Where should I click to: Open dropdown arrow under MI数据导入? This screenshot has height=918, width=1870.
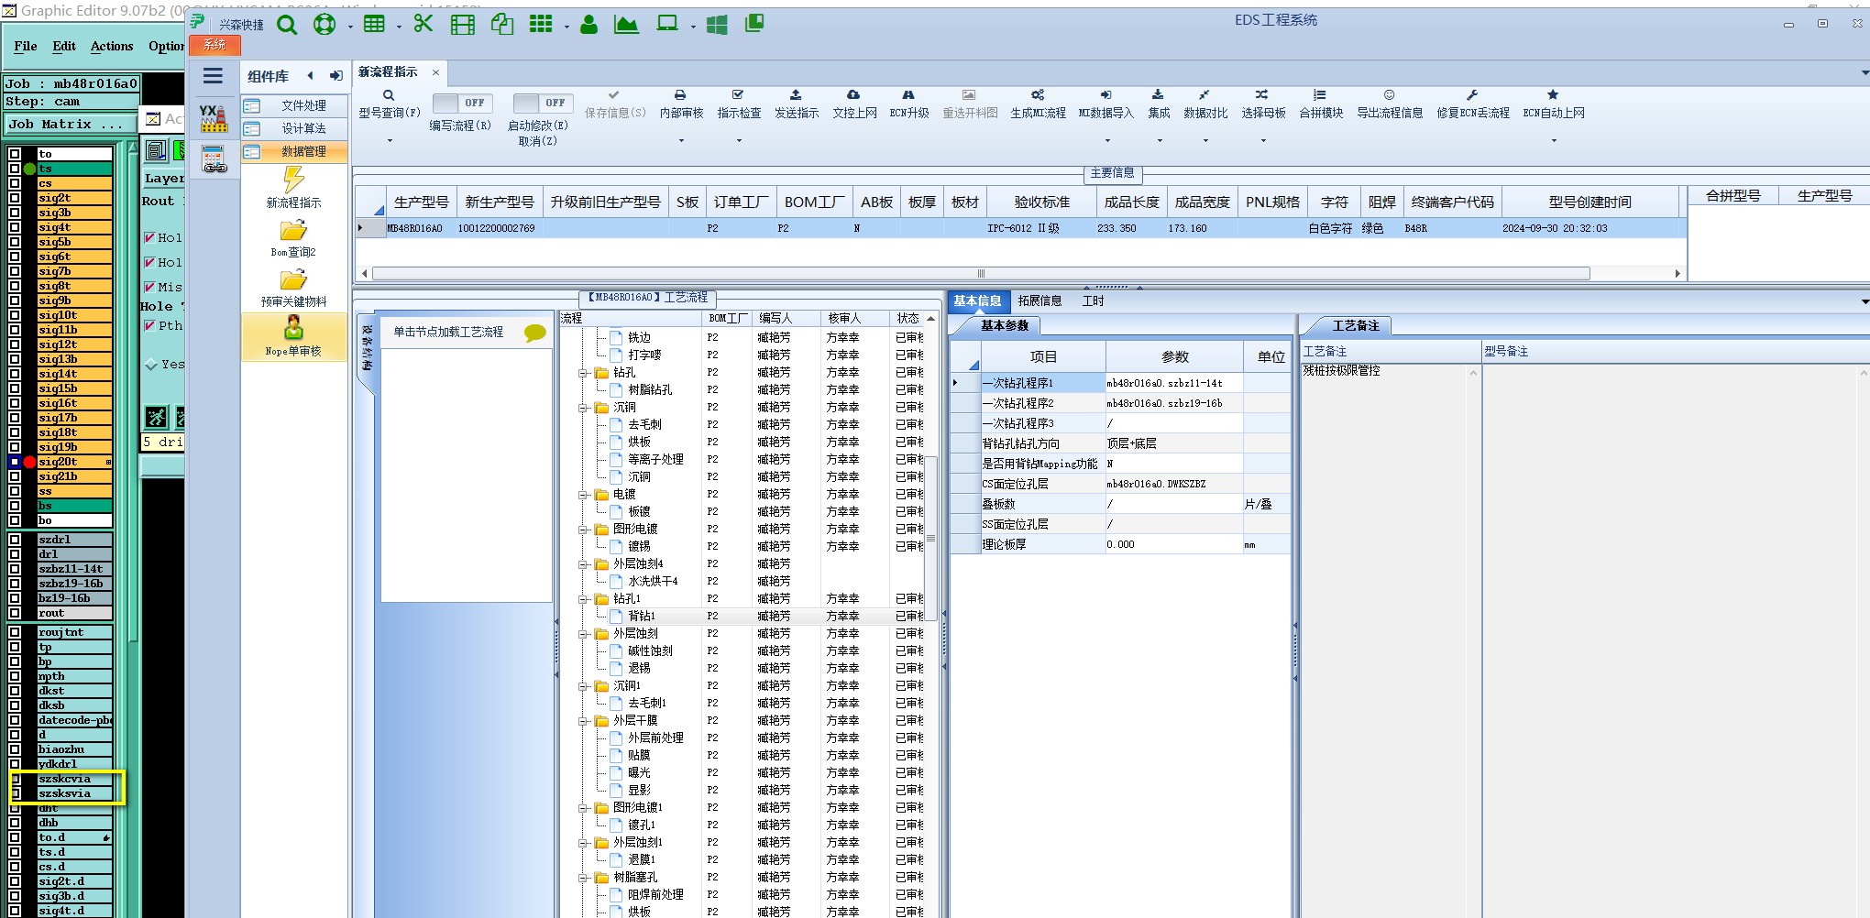coord(1107,141)
